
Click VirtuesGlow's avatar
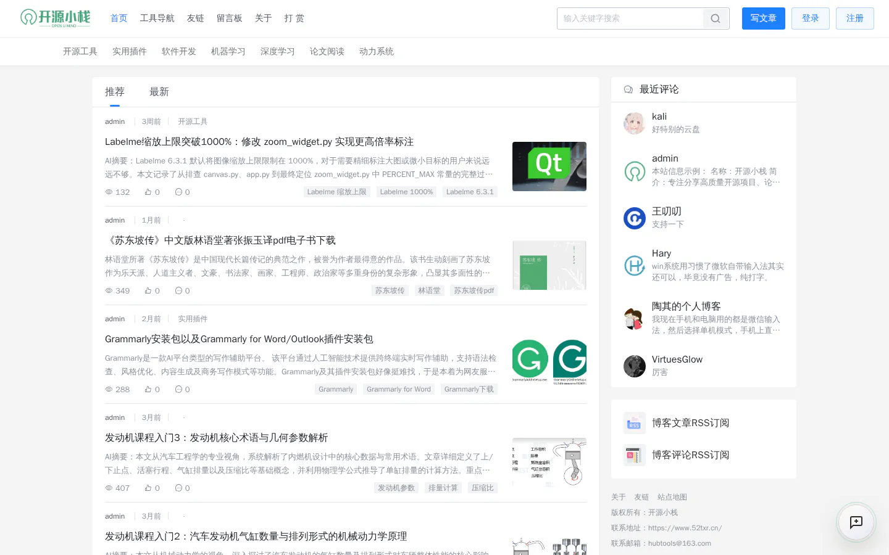tap(635, 366)
